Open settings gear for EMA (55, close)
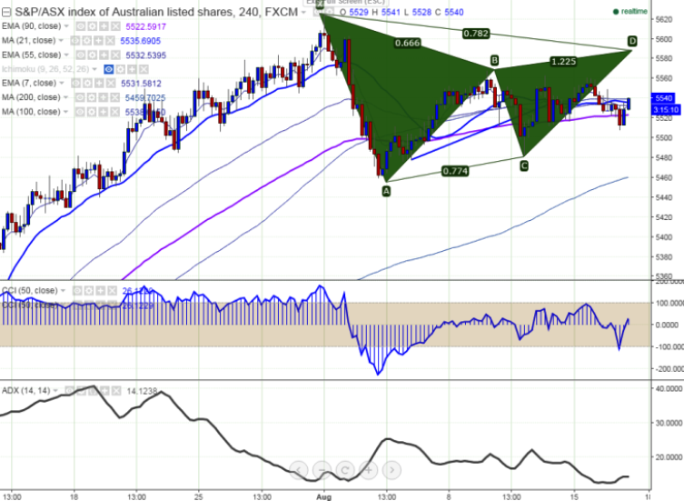Viewport: 684px width, 501px height. pos(92,55)
